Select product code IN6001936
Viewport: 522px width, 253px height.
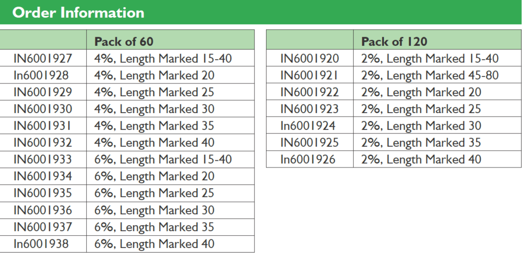(43, 210)
